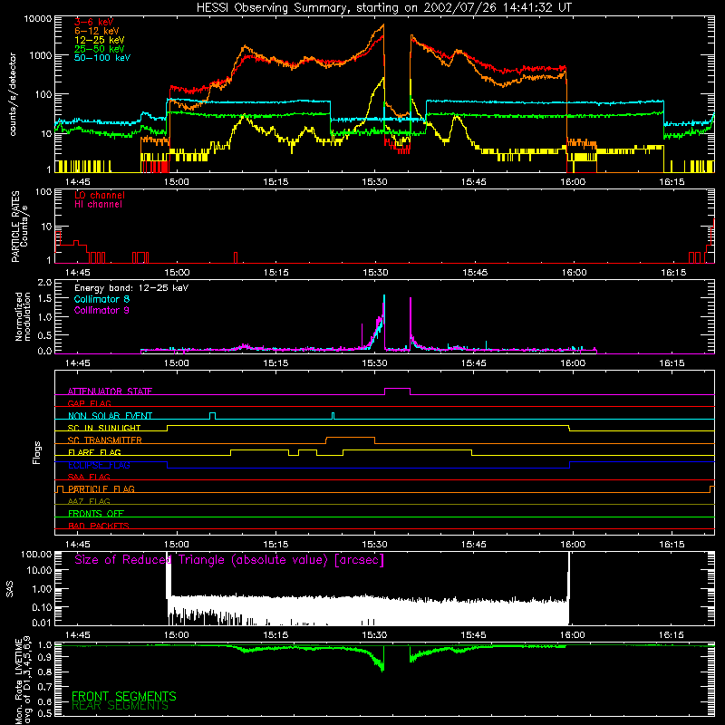Click the vertical Flags axis title
Screen dimensions: 725x725
tap(37, 452)
